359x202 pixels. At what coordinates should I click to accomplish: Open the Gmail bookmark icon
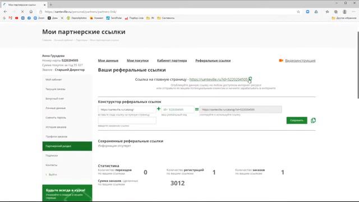tap(11, 18)
